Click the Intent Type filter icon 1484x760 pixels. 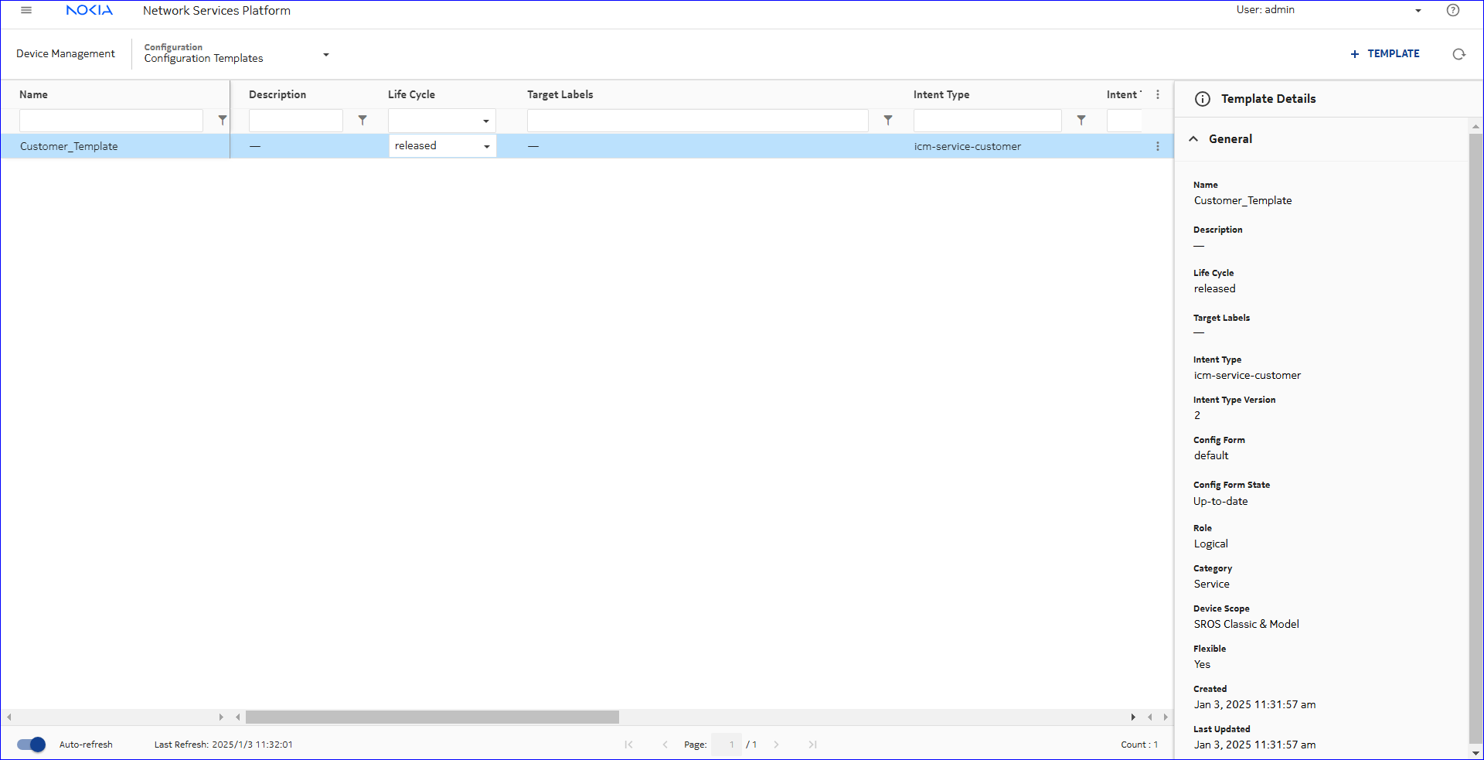(1081, 121)
